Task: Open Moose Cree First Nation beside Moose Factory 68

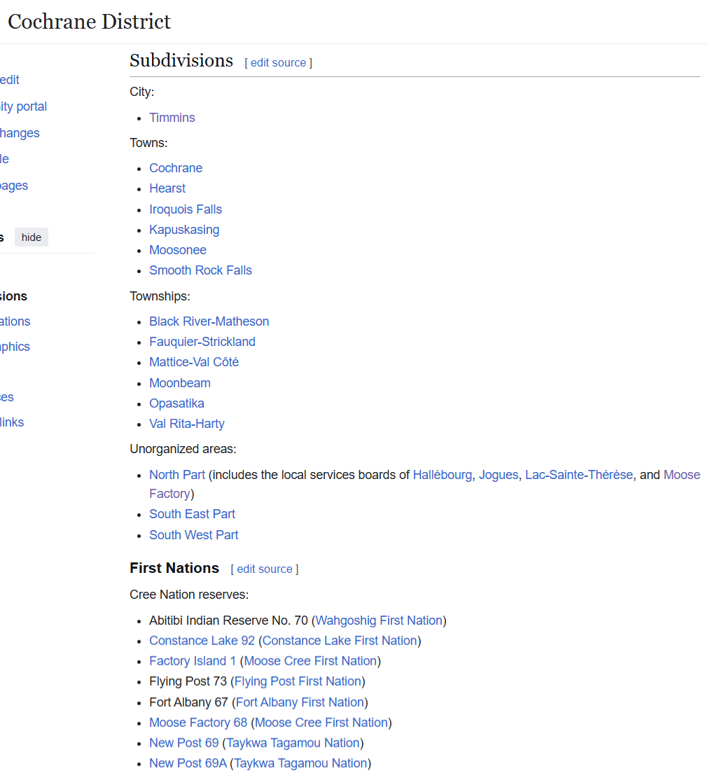Action: pos(321,723)
